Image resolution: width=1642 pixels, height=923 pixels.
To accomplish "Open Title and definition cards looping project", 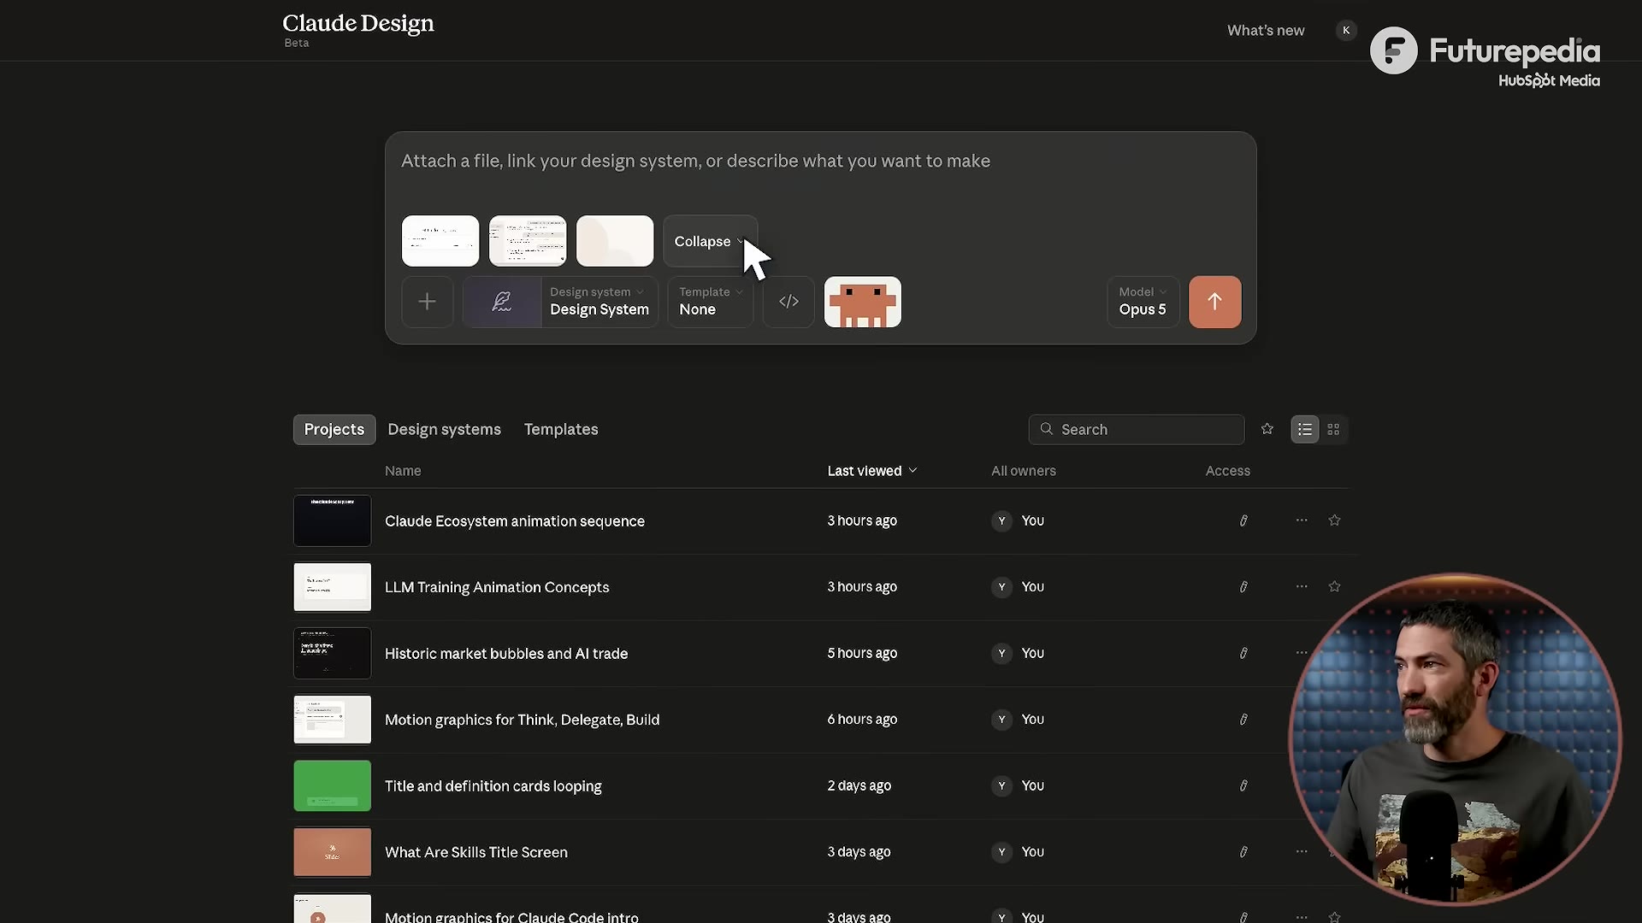I will pos(493,785).
